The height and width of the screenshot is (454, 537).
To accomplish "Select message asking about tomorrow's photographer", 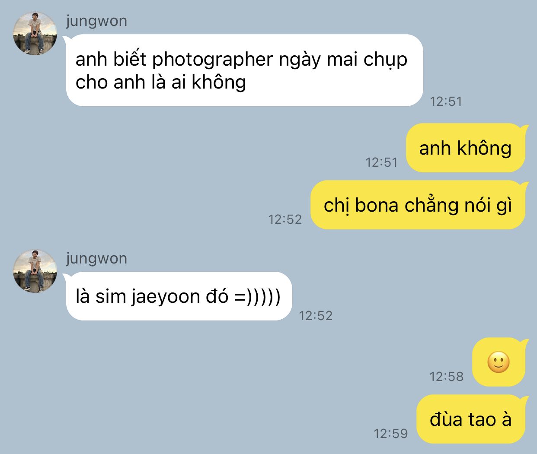I will click(x=244, y=70).
